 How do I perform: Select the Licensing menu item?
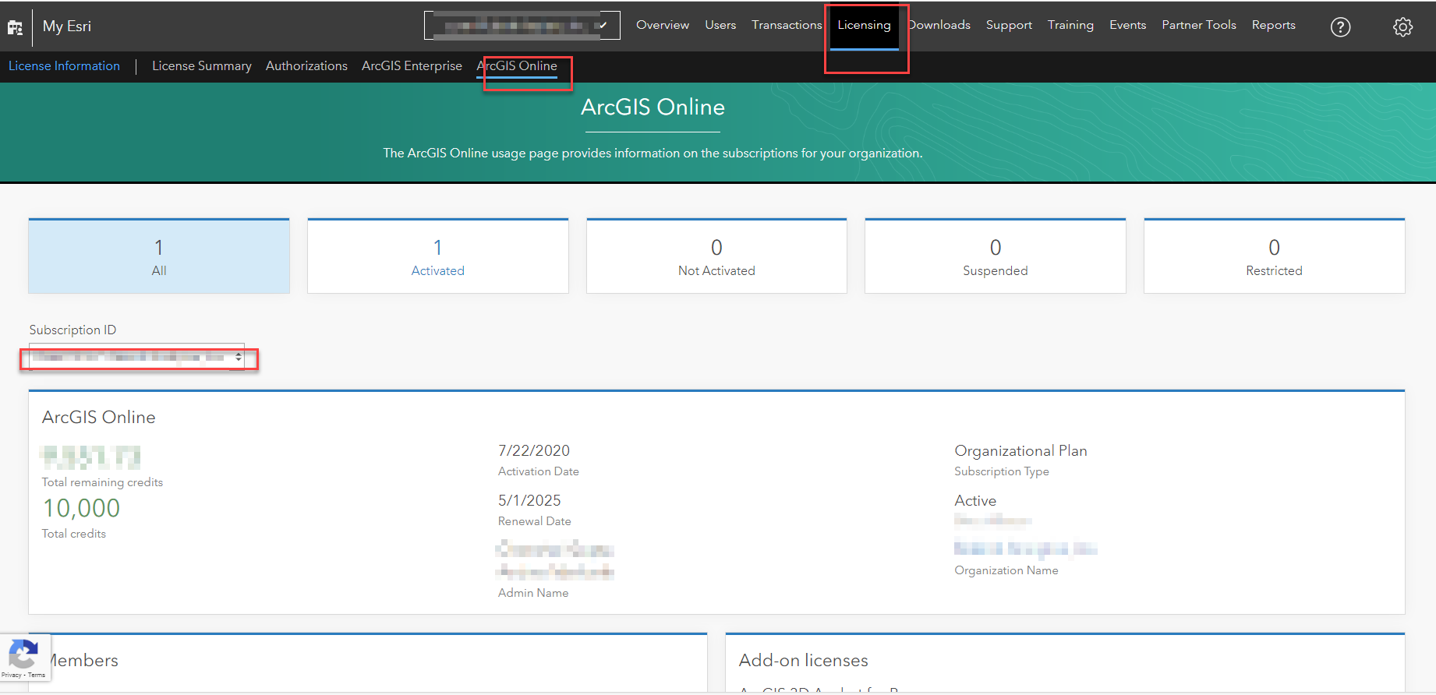tap(864, 25)
